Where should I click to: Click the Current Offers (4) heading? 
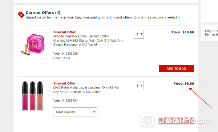pyautogui.click(x=43, y=13)
